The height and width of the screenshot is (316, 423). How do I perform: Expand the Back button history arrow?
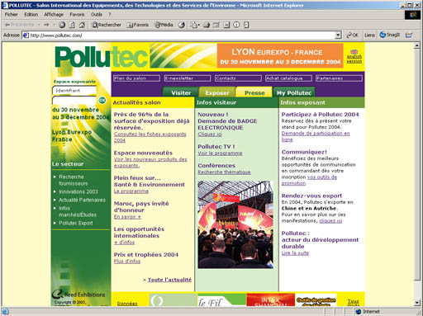point(39,25)
